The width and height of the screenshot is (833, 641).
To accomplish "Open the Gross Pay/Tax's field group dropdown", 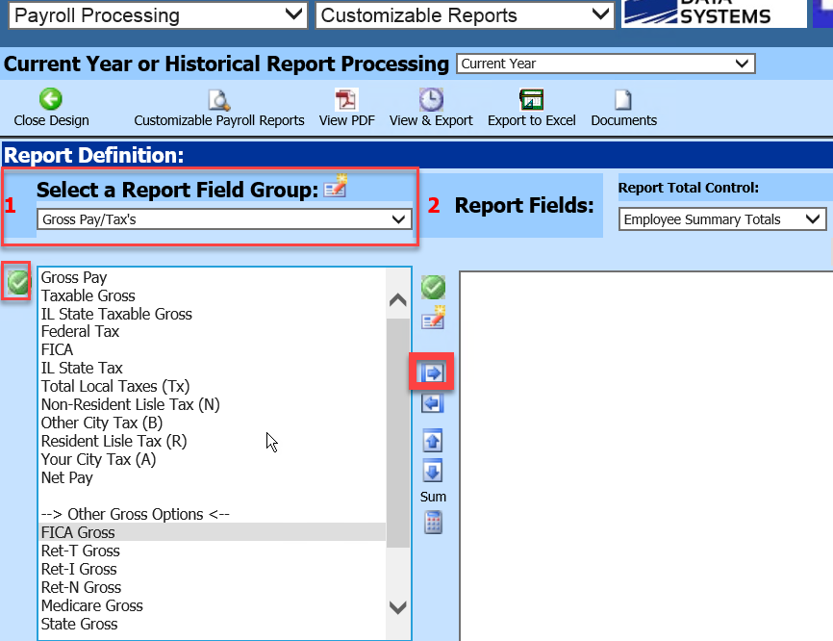I will pyautogui.click(x=224, y=219).
